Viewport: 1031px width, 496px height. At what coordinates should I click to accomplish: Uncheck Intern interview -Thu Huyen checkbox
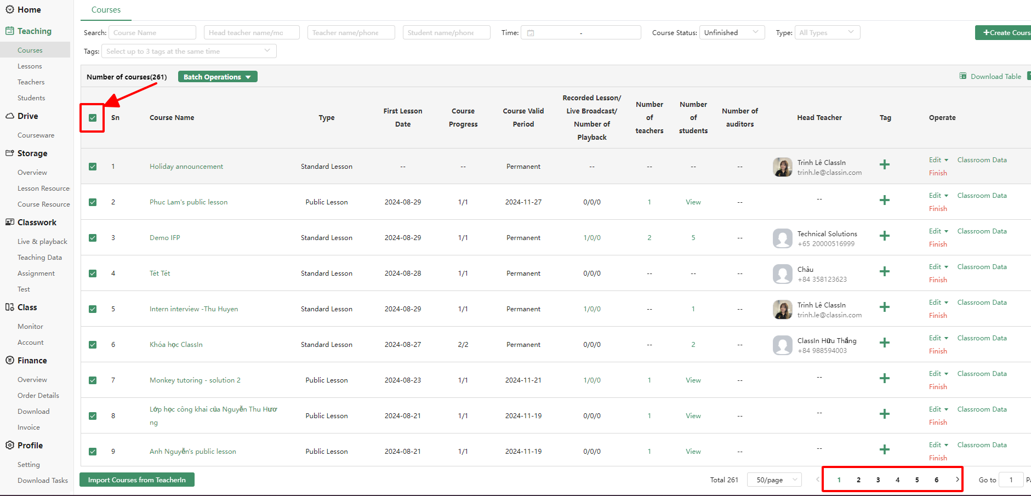(x=93, y=309)
